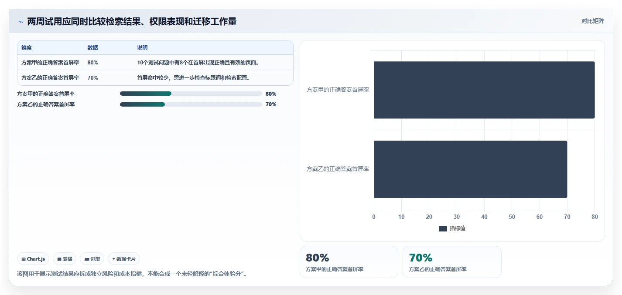The height and width of the screenshot is (295, 622).
Task: Click the 70% value beside the progress bar
Action: click(271, 104)
